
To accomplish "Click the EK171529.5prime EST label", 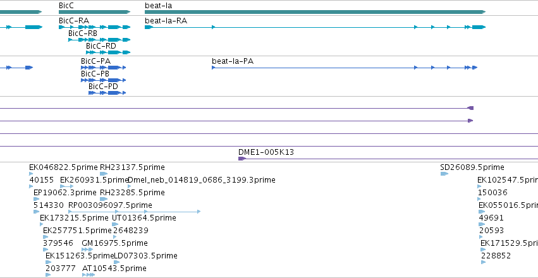I will coord(509,243).
